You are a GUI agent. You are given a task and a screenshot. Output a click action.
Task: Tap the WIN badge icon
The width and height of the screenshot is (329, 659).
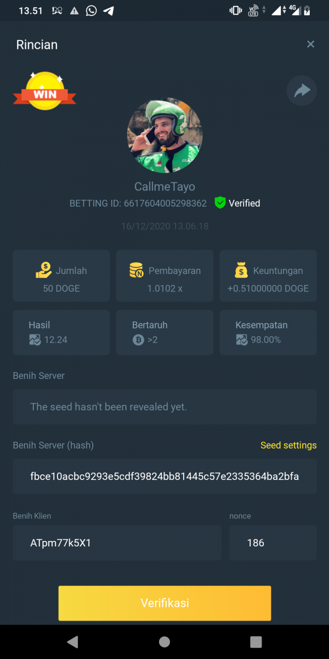pyautogui.click(x=44, y=92)
